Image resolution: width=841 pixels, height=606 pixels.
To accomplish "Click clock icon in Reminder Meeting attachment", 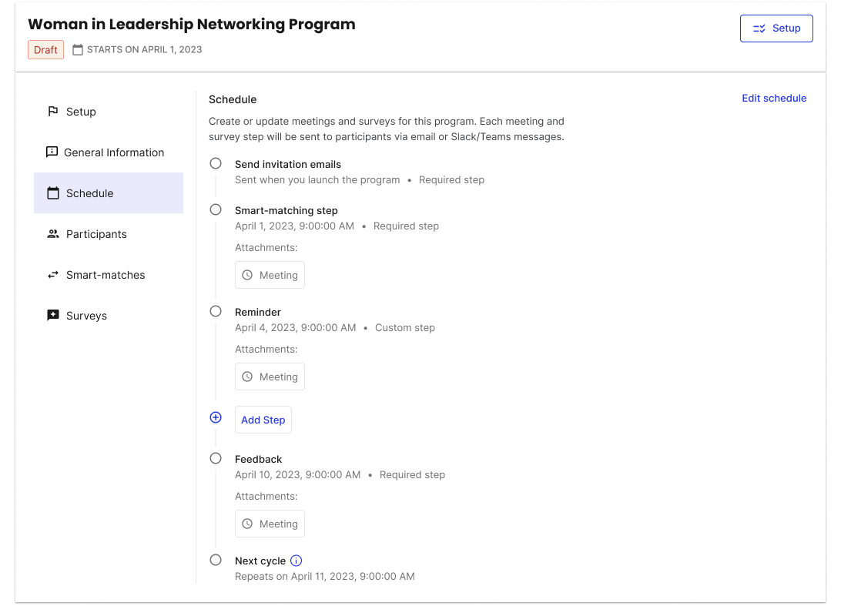I will pos(247,377).
